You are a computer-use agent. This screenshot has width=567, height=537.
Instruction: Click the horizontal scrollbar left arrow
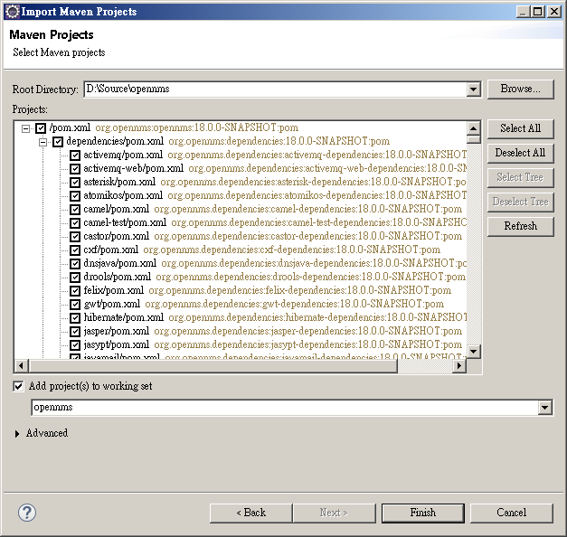(22, 365)
